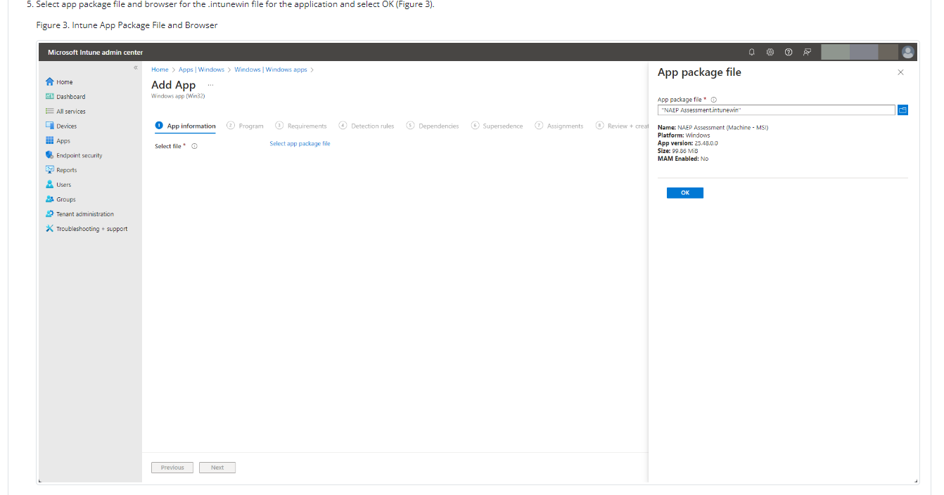Viewport: 944px width, 495px height.
Task: Click the Home house icon in sidebar
Action: pos(50,81)
